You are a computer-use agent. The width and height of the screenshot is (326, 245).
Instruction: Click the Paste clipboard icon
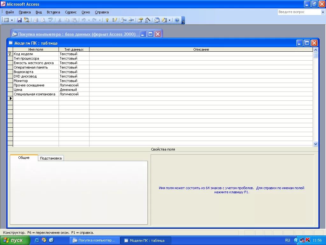pos(74,20)
